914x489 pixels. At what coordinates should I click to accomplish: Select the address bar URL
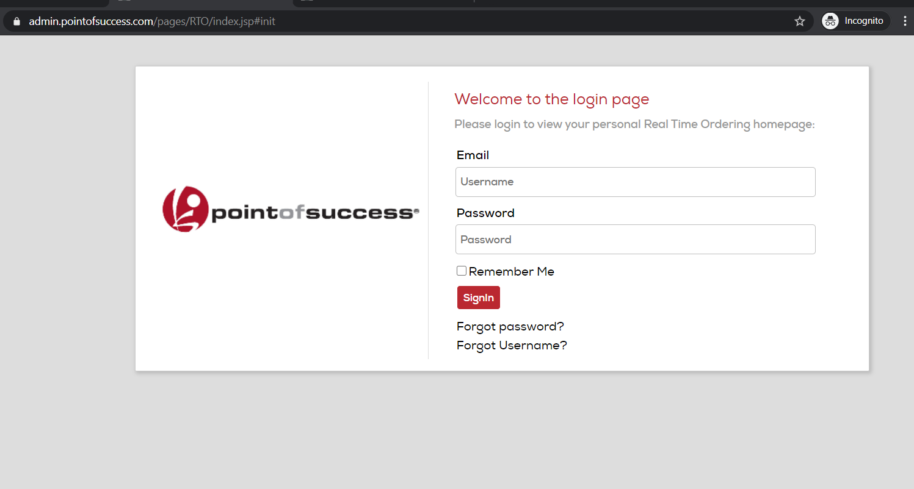tap(153, 21)
